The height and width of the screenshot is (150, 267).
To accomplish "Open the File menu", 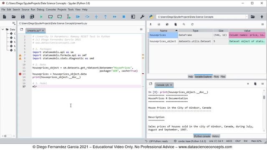I will point(3,10).
